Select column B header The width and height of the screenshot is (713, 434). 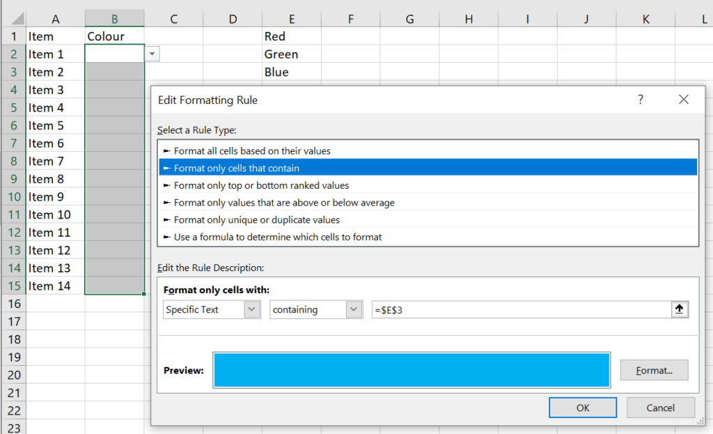click(x=115, y=19)
